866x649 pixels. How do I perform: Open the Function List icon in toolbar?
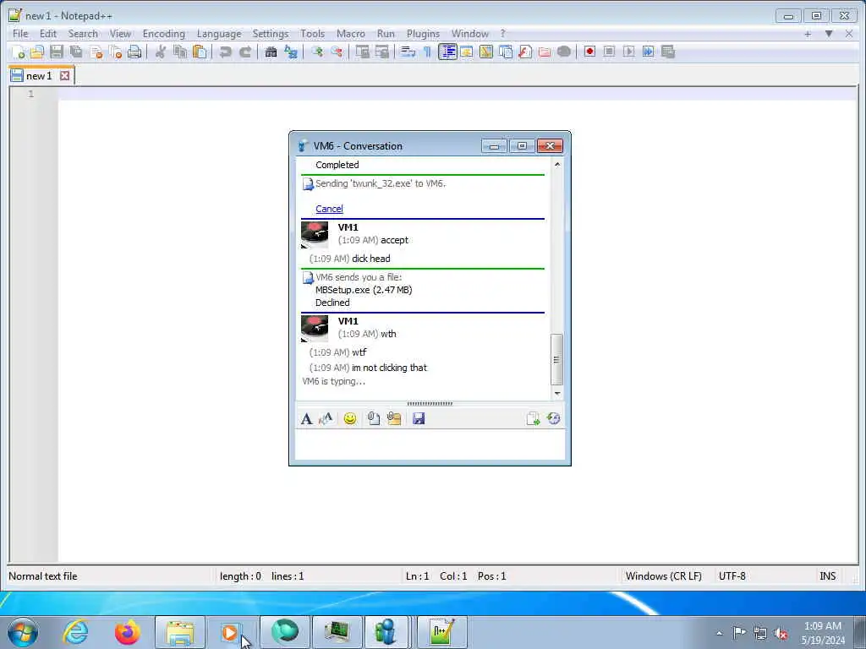(x=525, y=52)
